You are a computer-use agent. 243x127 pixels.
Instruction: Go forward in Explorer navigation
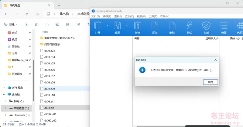16,14
